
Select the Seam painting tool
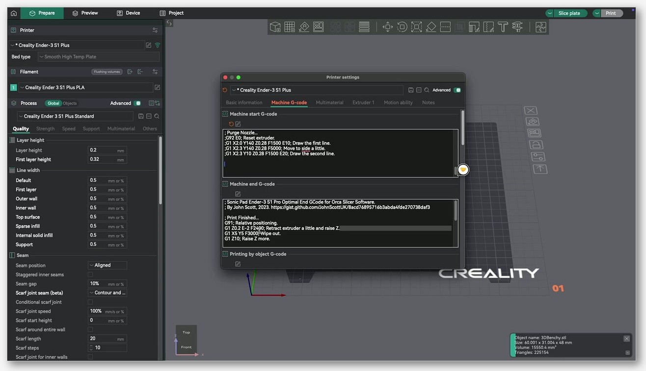488,27
